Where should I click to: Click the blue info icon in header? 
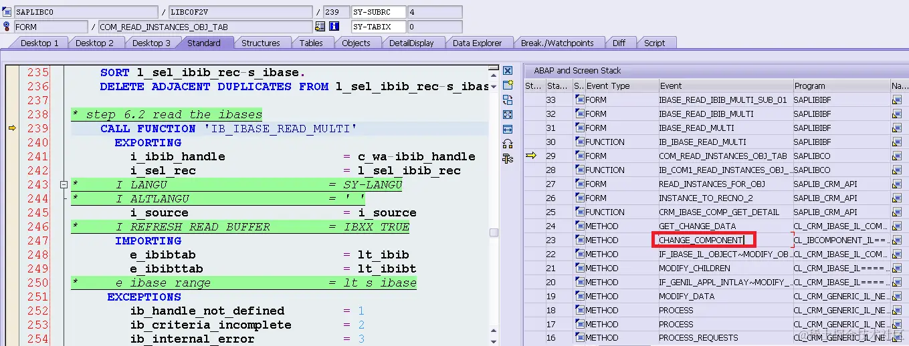[334, 27]
